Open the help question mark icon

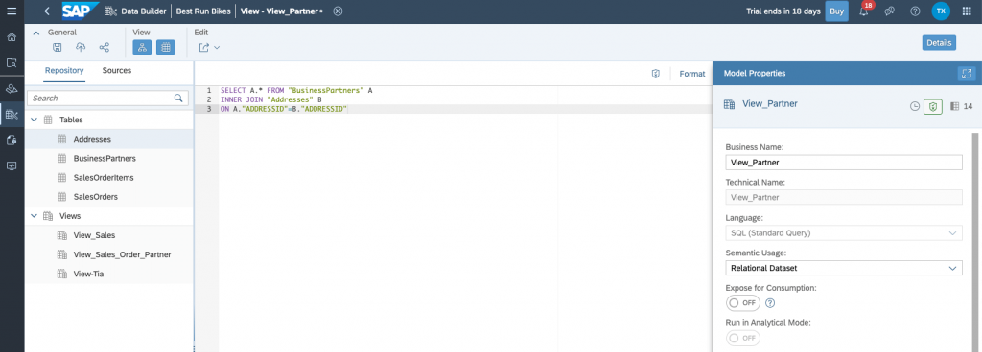tap(915, 11)
